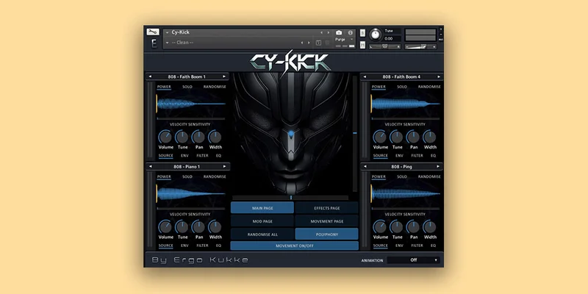Image resolution: width=588 pixels, height=294 pixels.
Task: Toggle POWER on 808 - Ping layer
Action: click(379, 176)
